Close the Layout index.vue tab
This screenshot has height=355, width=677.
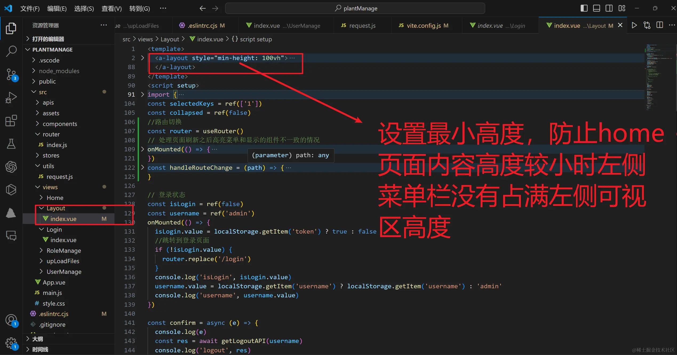[x=620, y=25]
